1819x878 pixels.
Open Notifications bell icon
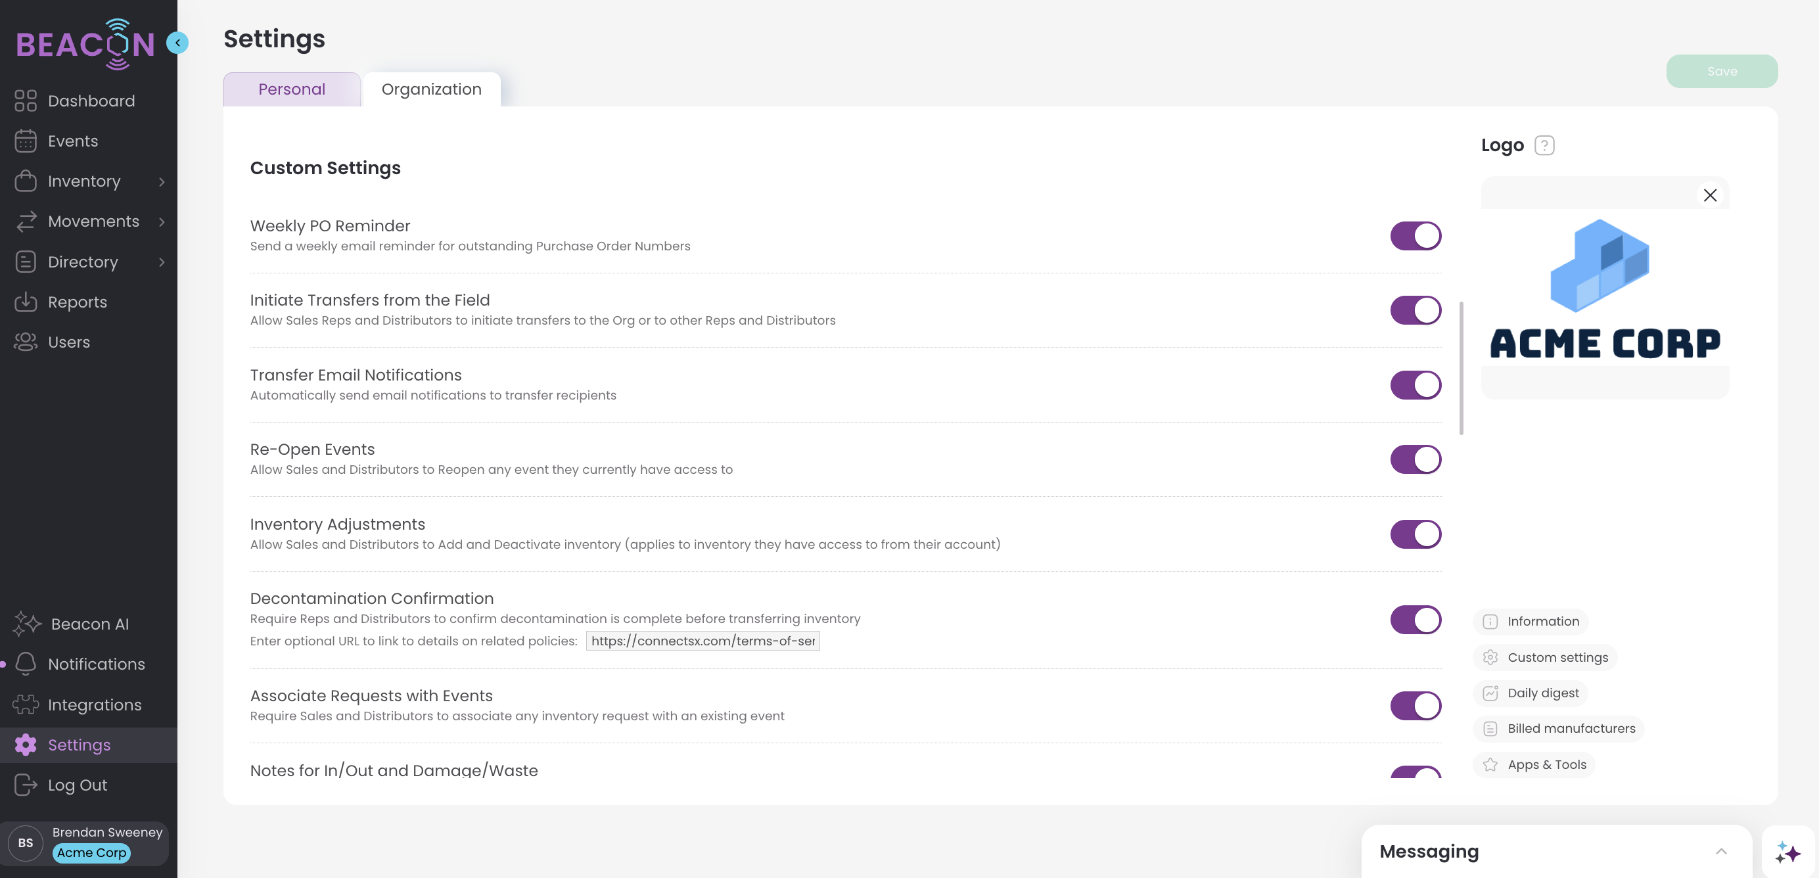point(26,664)
